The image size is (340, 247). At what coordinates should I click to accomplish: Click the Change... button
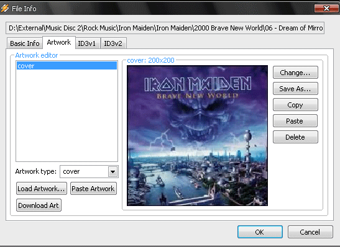[x=295, y=73]
